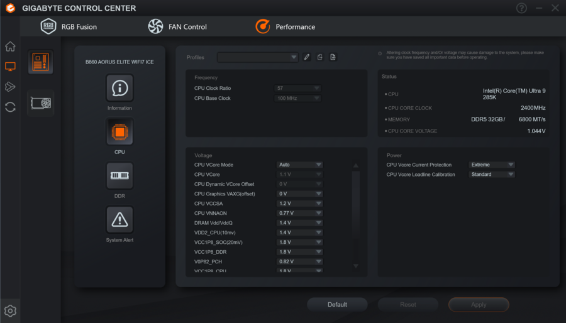Open the settings gear icon
The width and height of the screenshot is (566, 323).
[x=10, y=310]
